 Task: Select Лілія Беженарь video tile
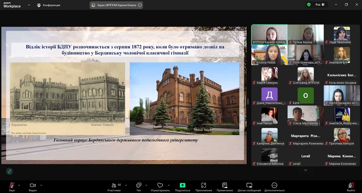pos(306,55)
